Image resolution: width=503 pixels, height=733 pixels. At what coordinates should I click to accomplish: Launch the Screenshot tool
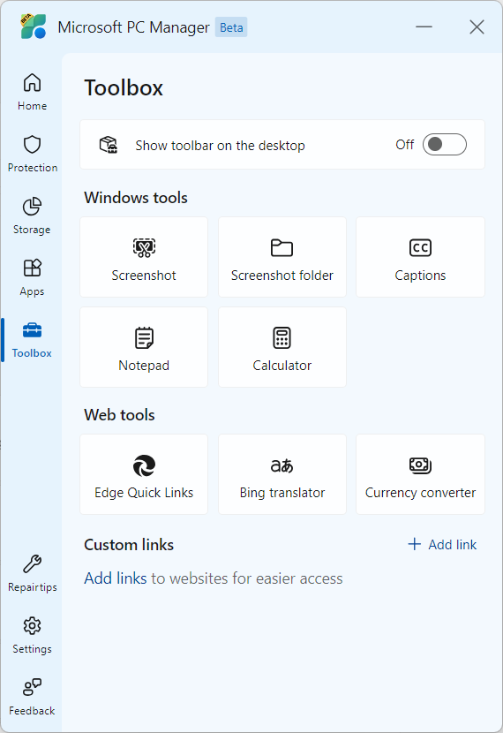(x=144, y=257)
